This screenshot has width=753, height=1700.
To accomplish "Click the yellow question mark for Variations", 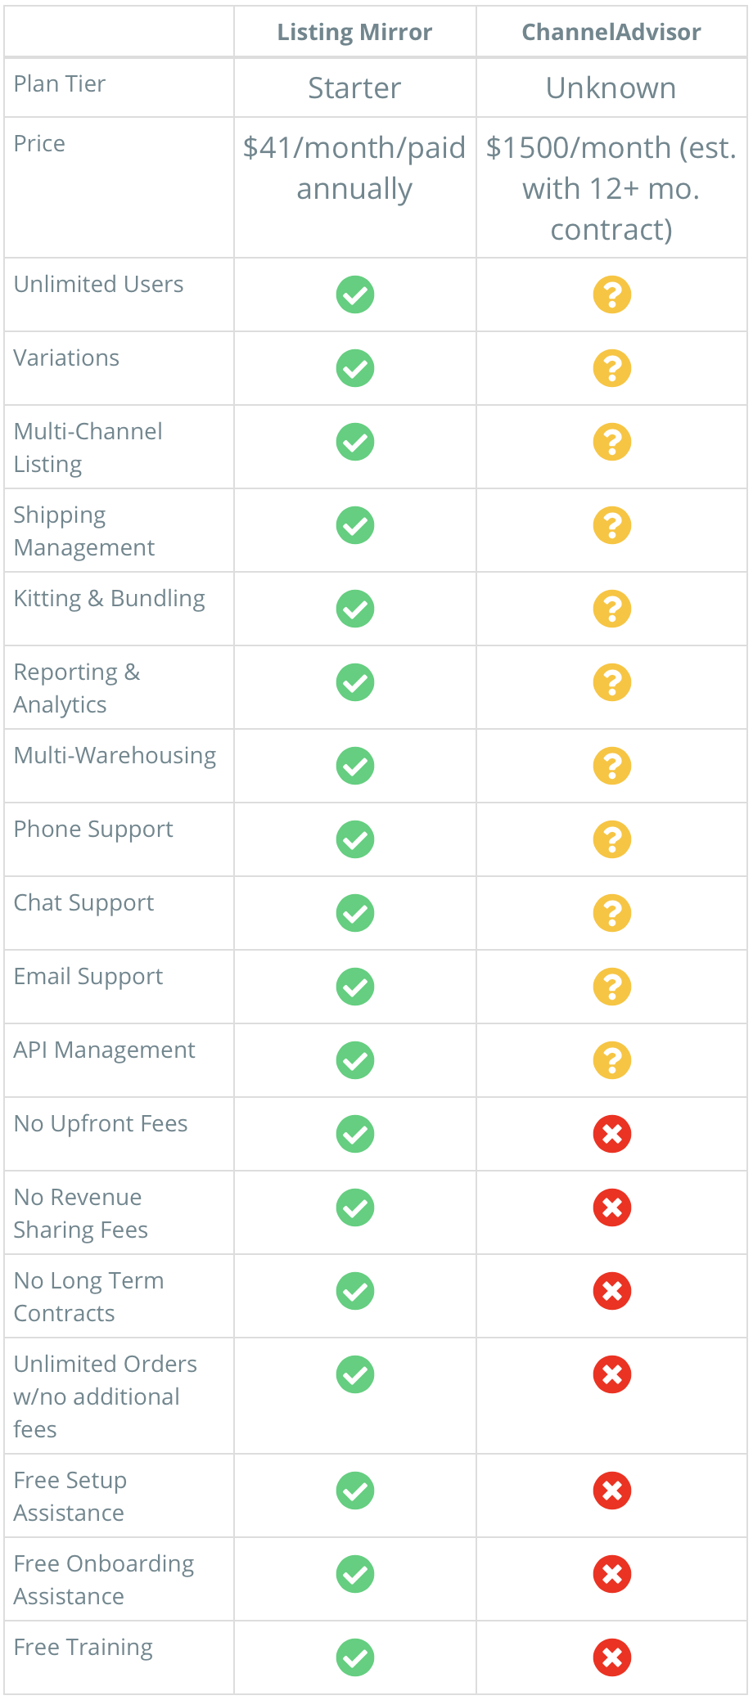I will [612, 368].
